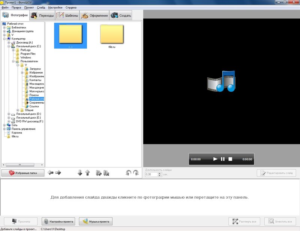300x231 pixels.
Task: Select the Windows folder in tree
Action: coord(25,57)
